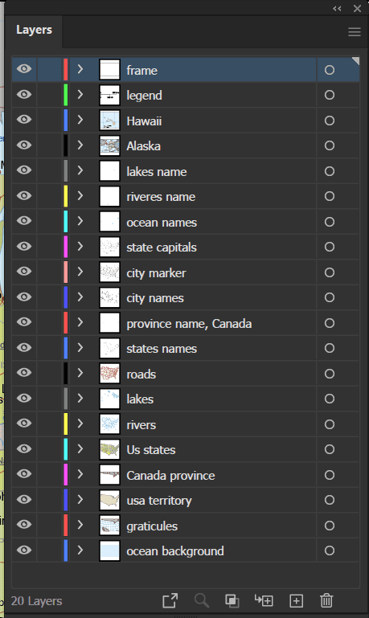Toggle visibility of the roads layer

coord(24,372)
